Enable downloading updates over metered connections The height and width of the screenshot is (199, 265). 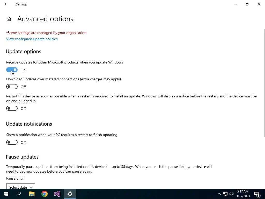[12, 87]
